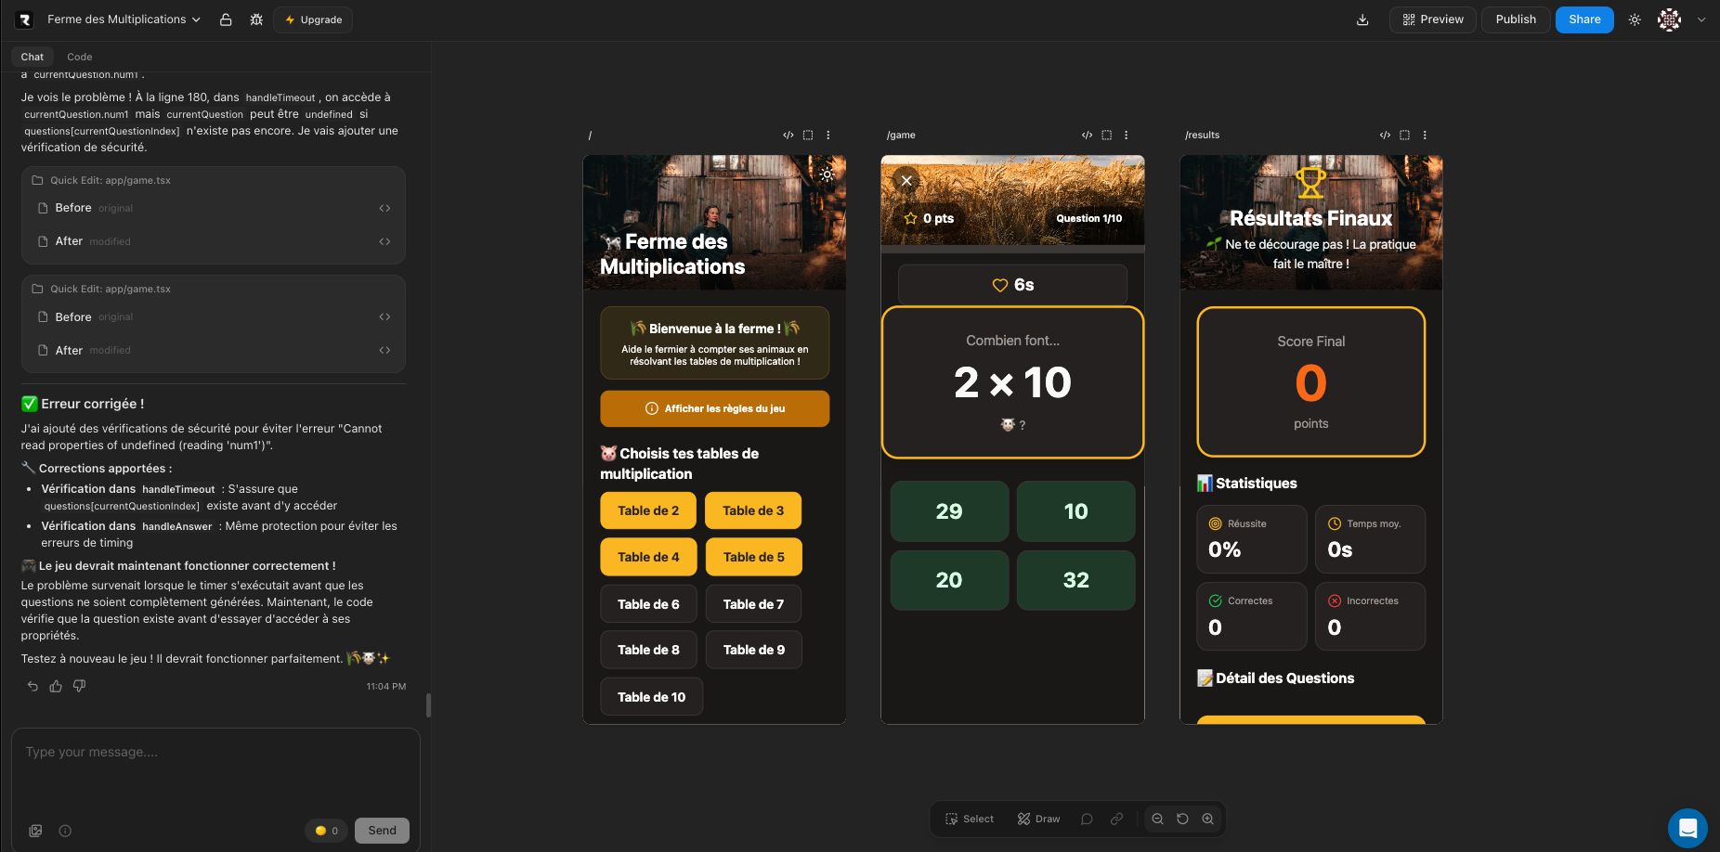Click the download icon in top bar
Screen dimensions: 1720x852
(x=1362, y=19)
